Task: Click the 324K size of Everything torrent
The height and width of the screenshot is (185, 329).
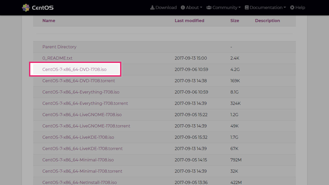Action: coord(235,103)
